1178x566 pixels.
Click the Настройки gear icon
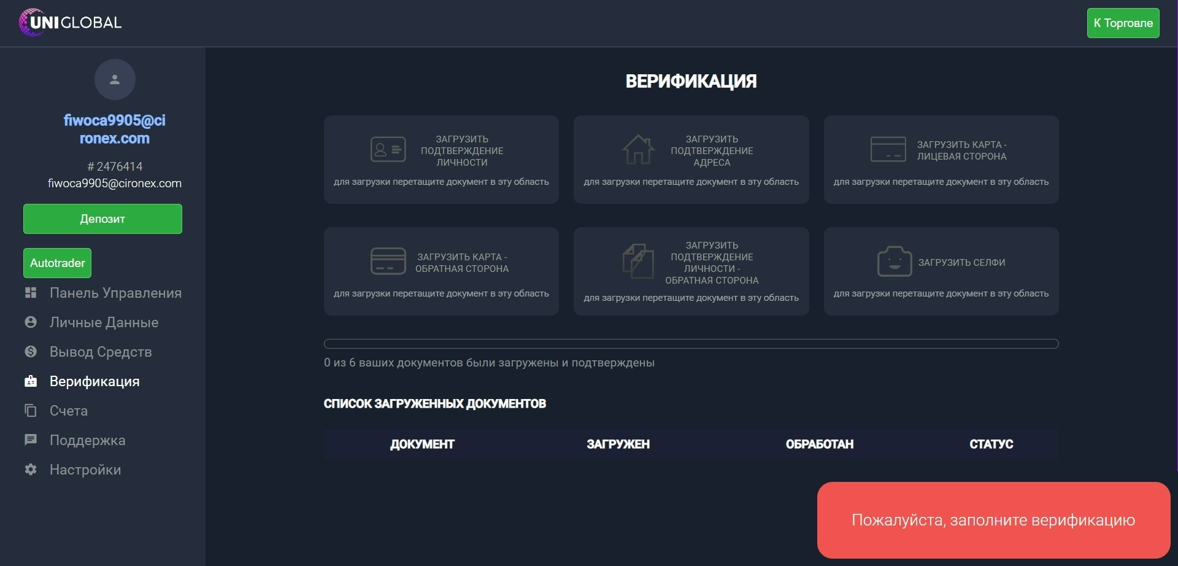pyautogui.click(x=31, y=470)
